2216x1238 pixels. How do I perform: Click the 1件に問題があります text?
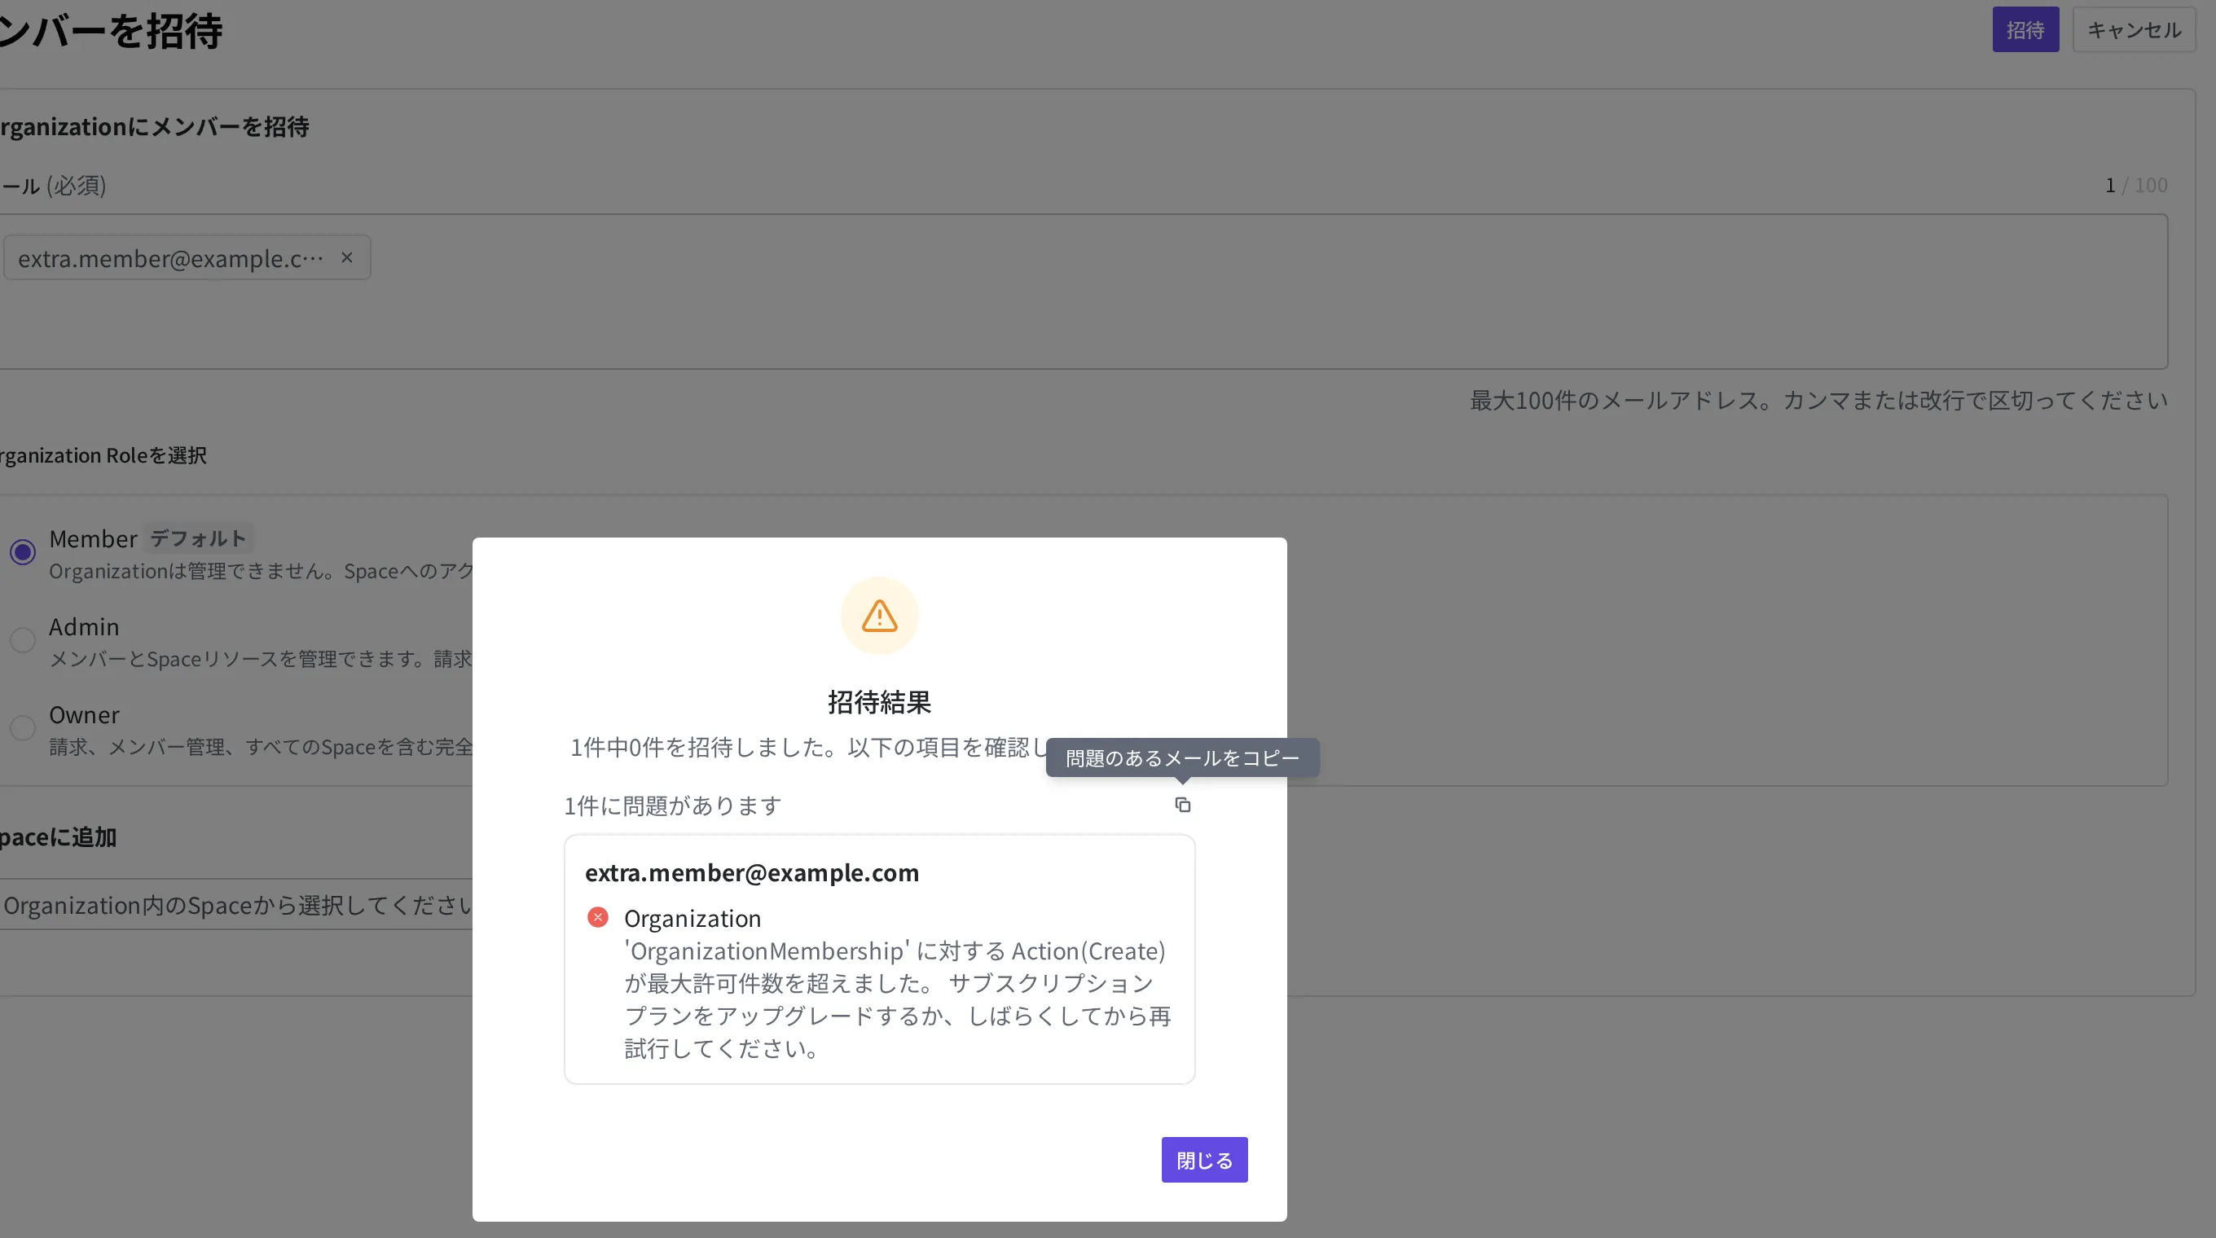673,806
